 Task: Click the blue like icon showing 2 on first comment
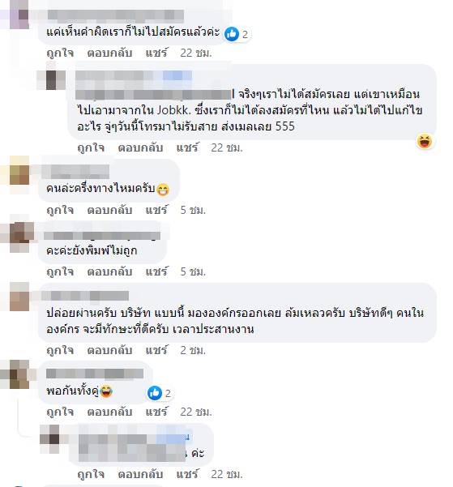point(232,34)
